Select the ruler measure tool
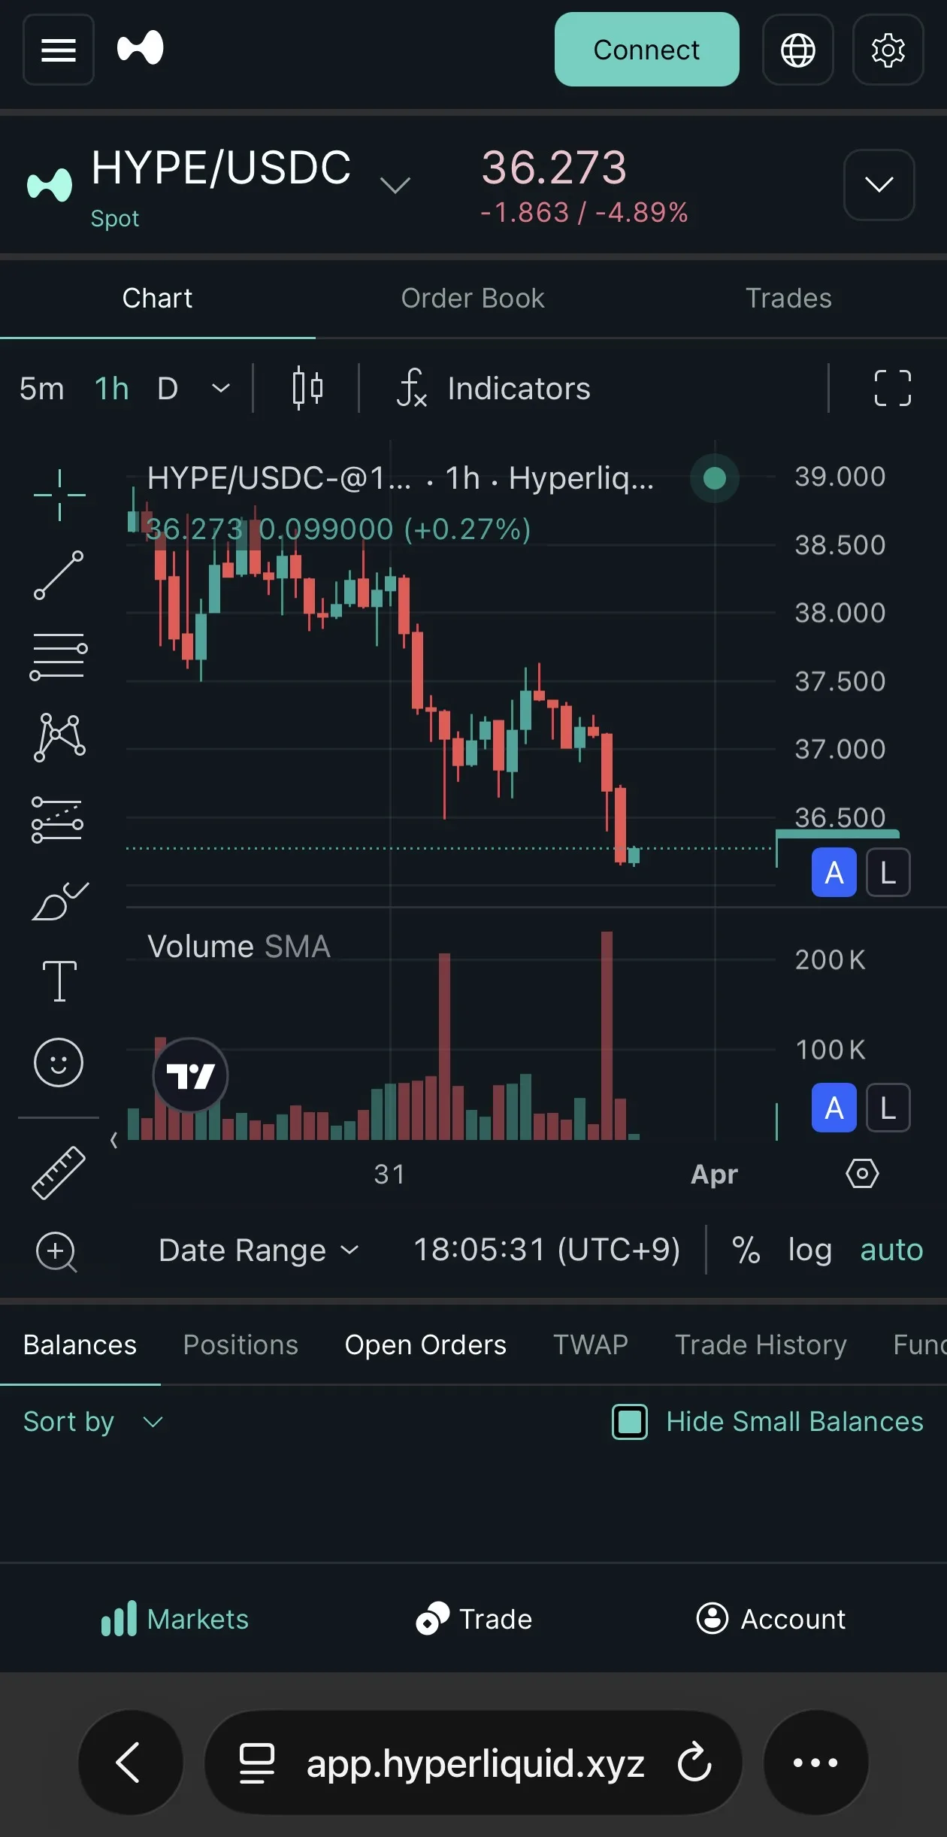Viewport: 947px width, 1837px height. click(x=59, y=1172)
